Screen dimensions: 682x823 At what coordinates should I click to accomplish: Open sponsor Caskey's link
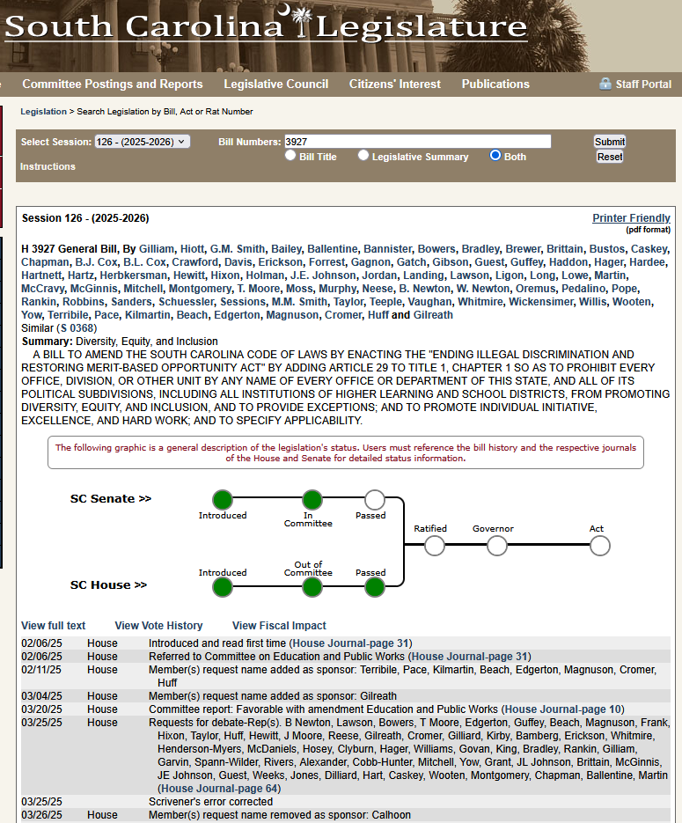(x=649, y=249)
